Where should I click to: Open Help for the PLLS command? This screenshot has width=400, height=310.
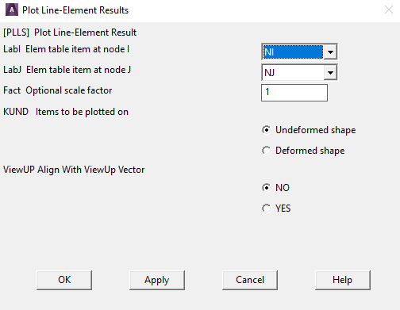coord(343,280)
